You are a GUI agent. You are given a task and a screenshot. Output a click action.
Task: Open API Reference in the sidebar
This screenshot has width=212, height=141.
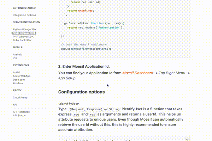(21, 112)
